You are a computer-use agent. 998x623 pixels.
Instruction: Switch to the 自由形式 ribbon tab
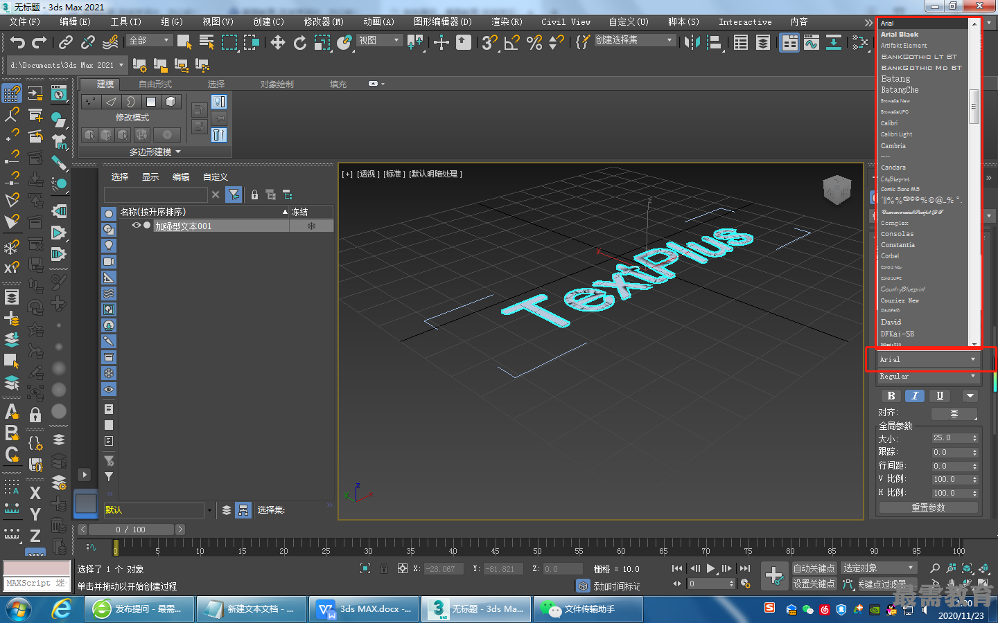(x=155, y=84)
